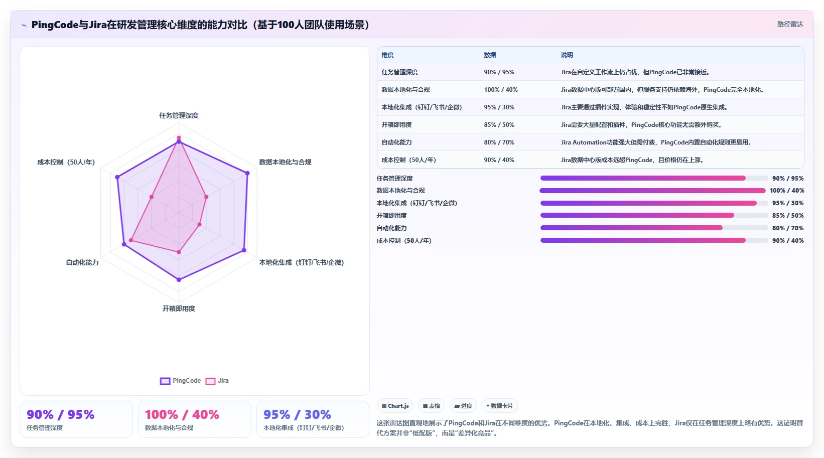The width and height of the screenshot is (824, 458).
Task: Click the icon before the PingCode与Jira title
Action: [24, 25]
